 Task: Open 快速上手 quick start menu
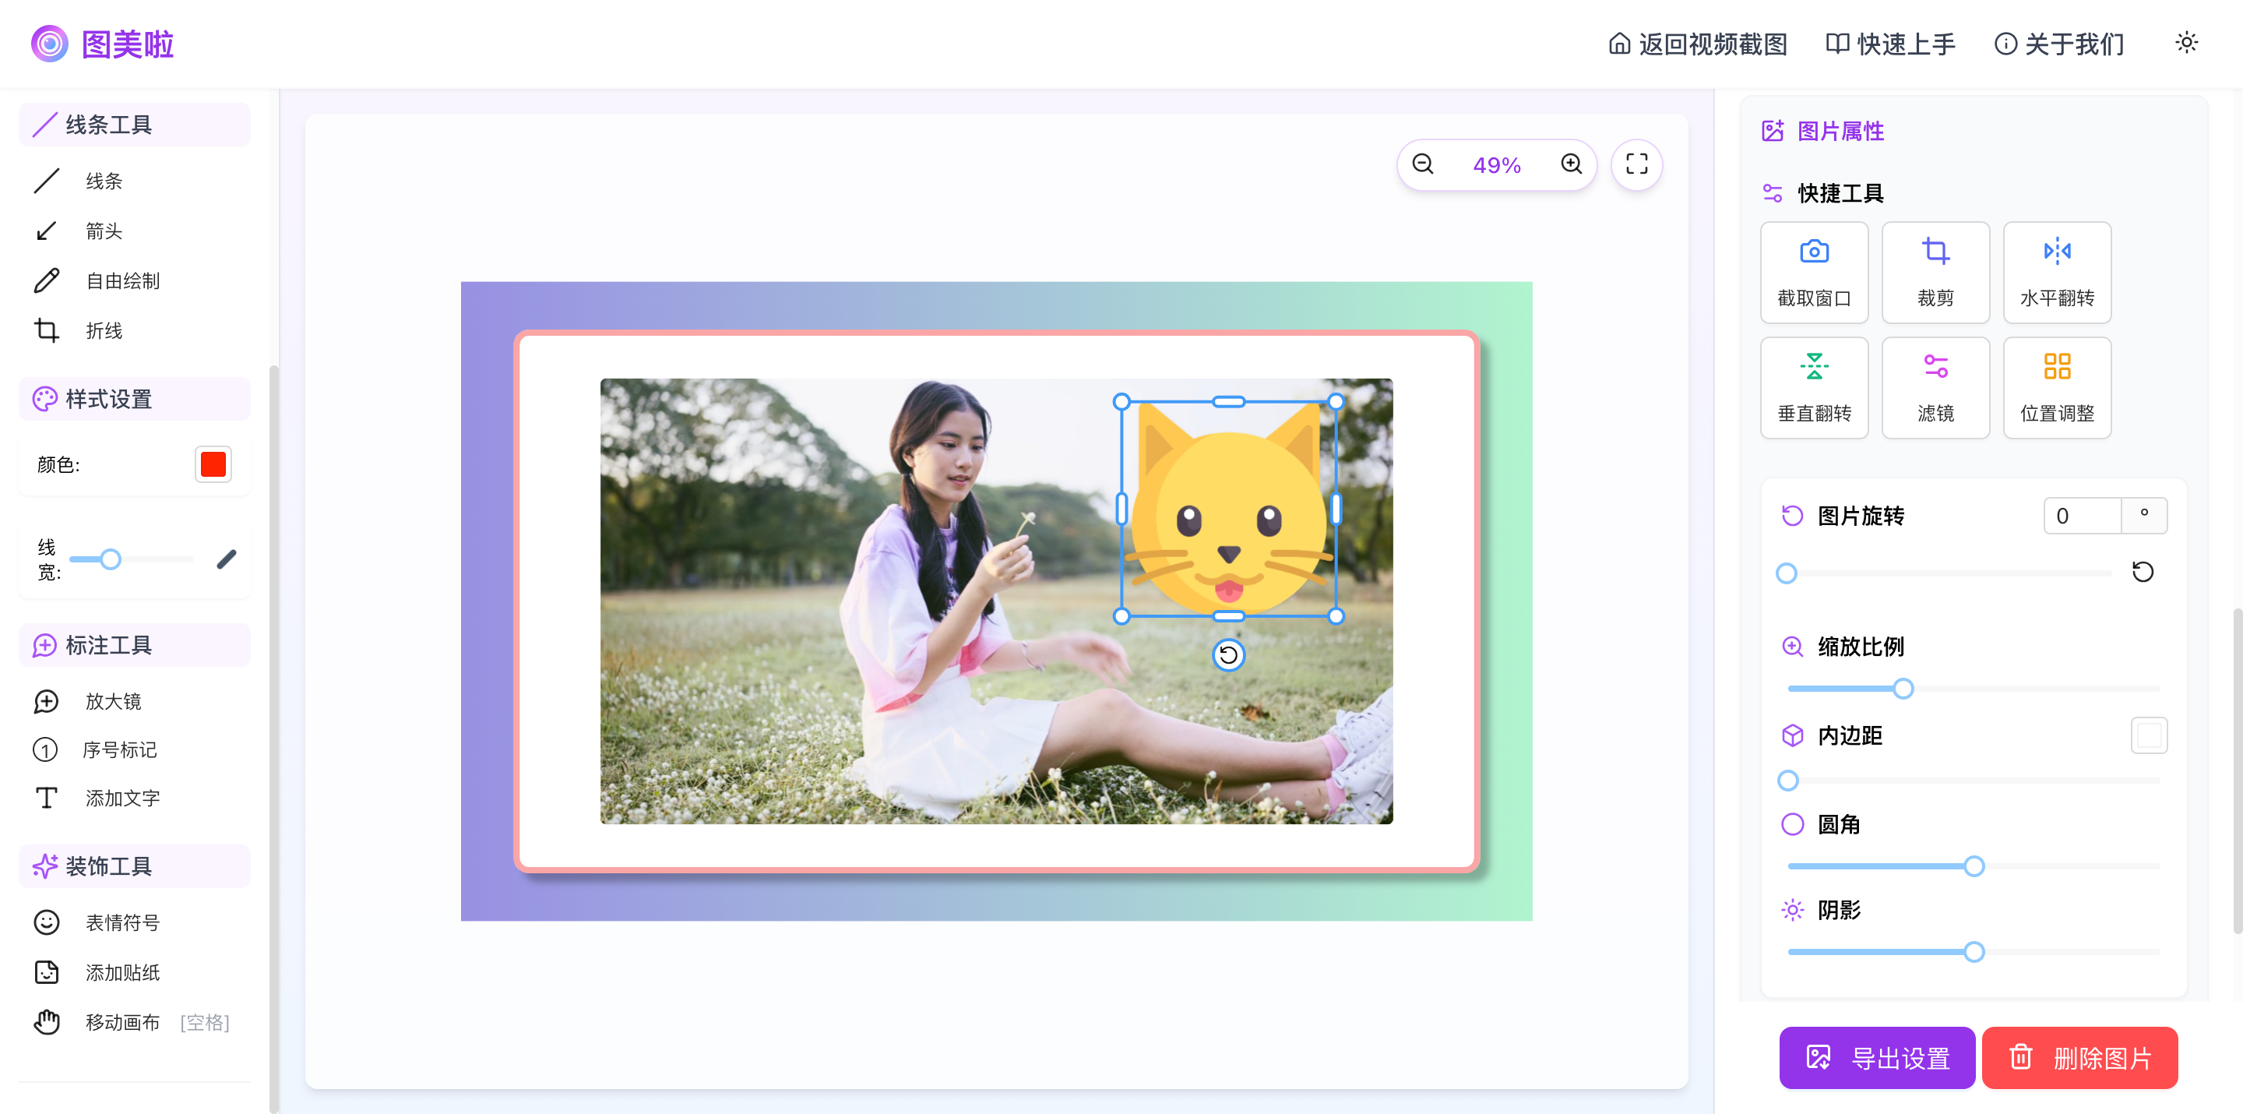tap(1889, 44)
